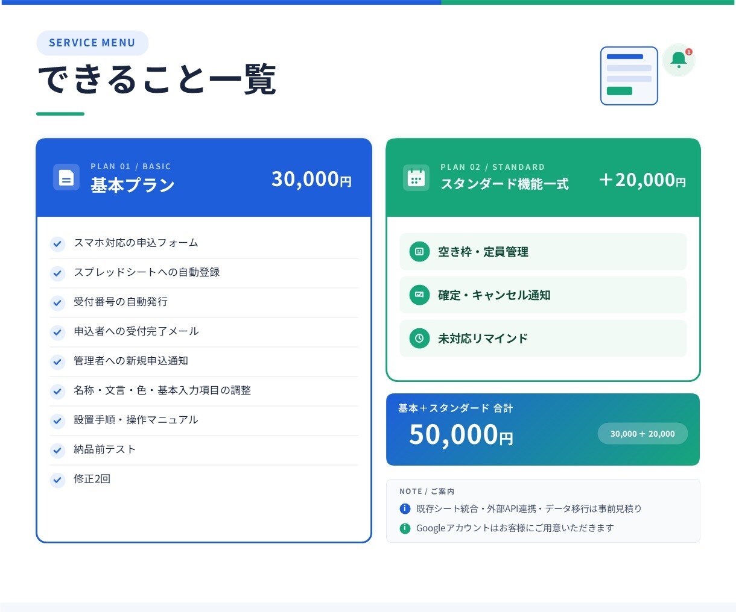Screen dimensions: 736x612
Task: Click the スタンダード機能一式 title
Action: [x=504, y=184]
